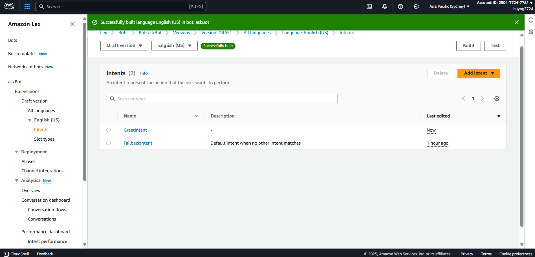Open Conversation flows in sidebar
The height and width of the screenshot is (257, 535).
(x=47, y=210)
